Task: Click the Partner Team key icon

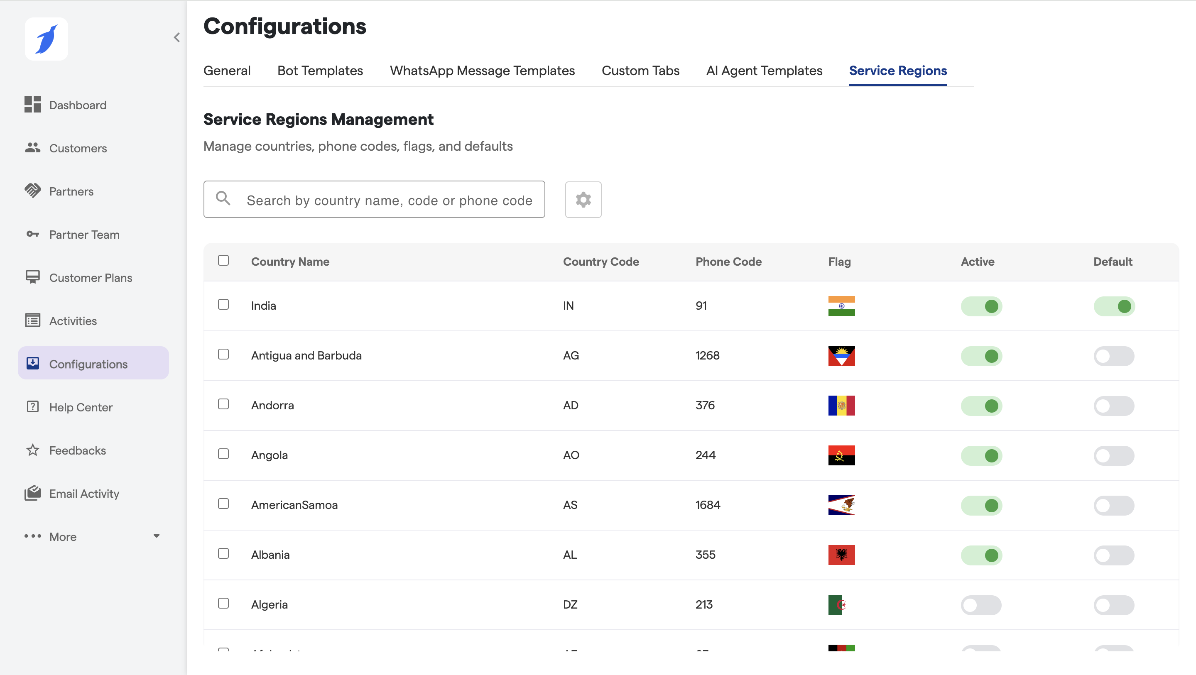Action: 32,234
